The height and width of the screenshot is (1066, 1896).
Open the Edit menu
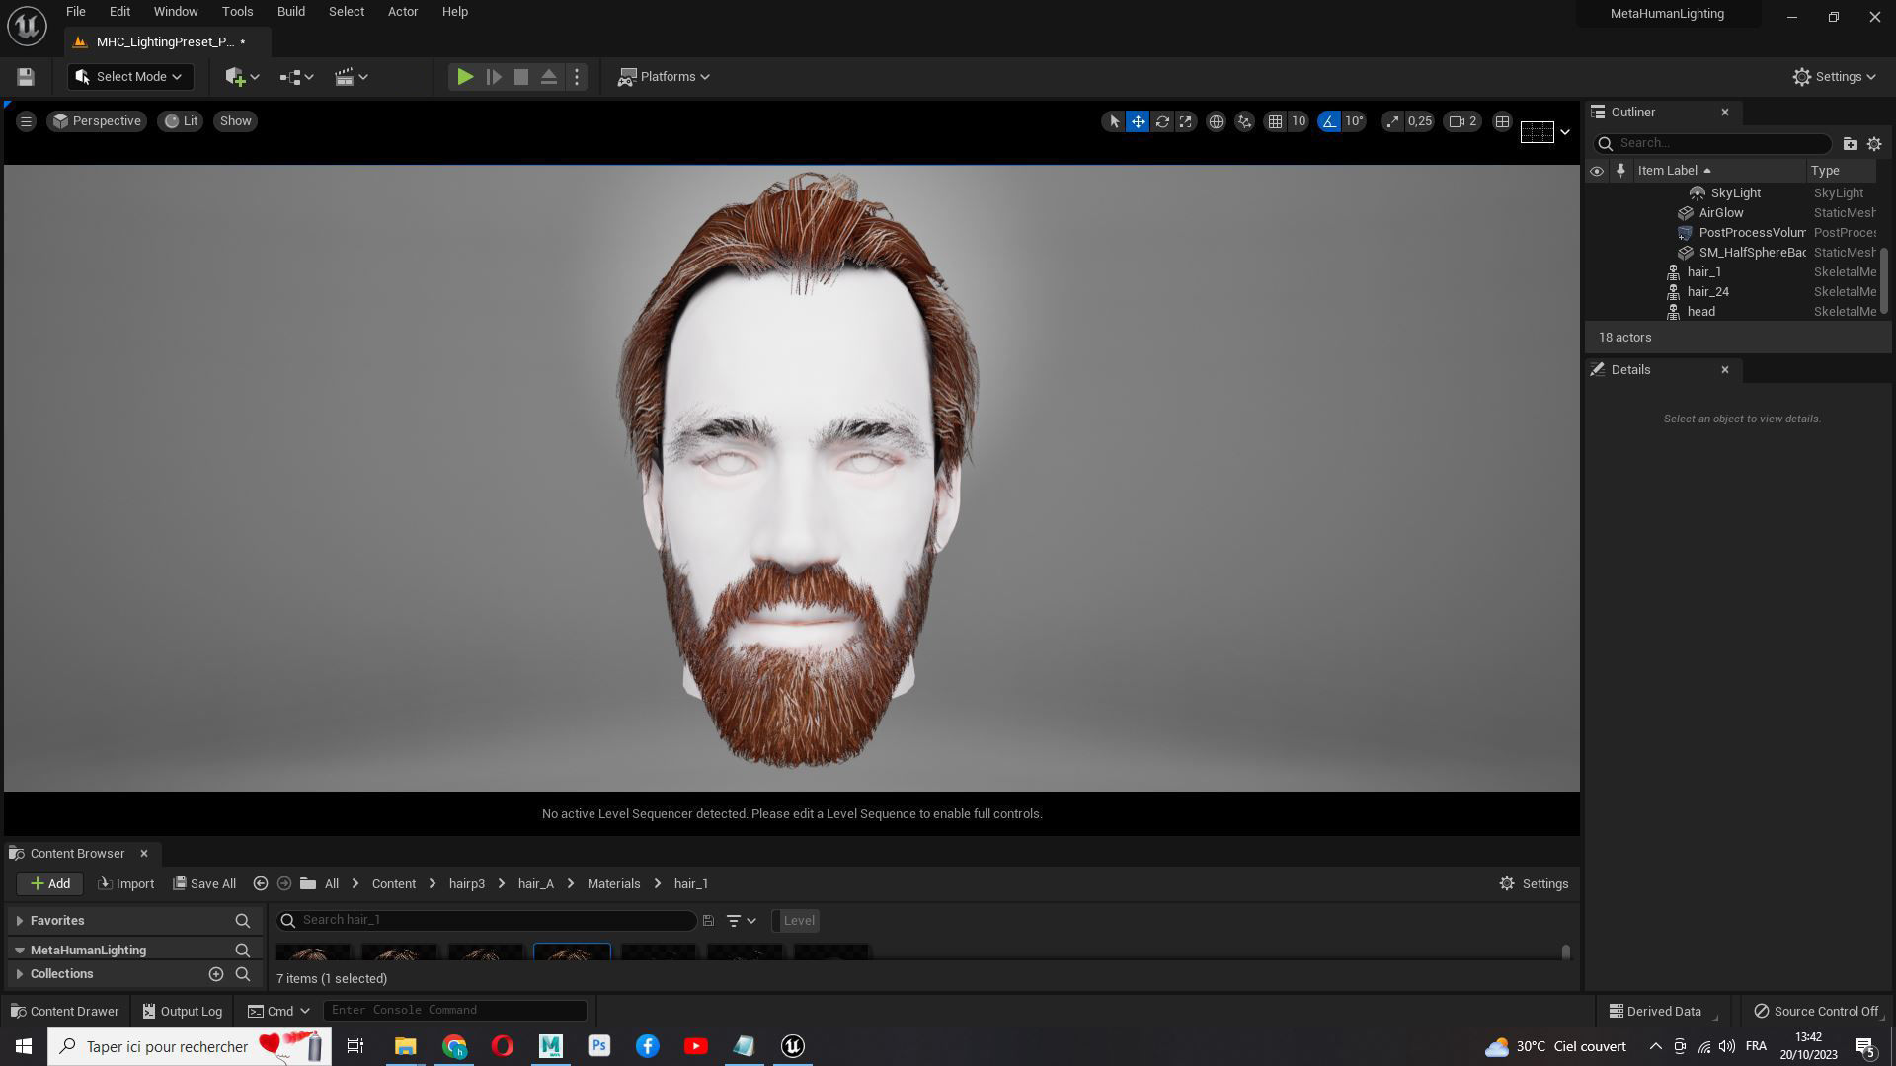tap(119, 12)
